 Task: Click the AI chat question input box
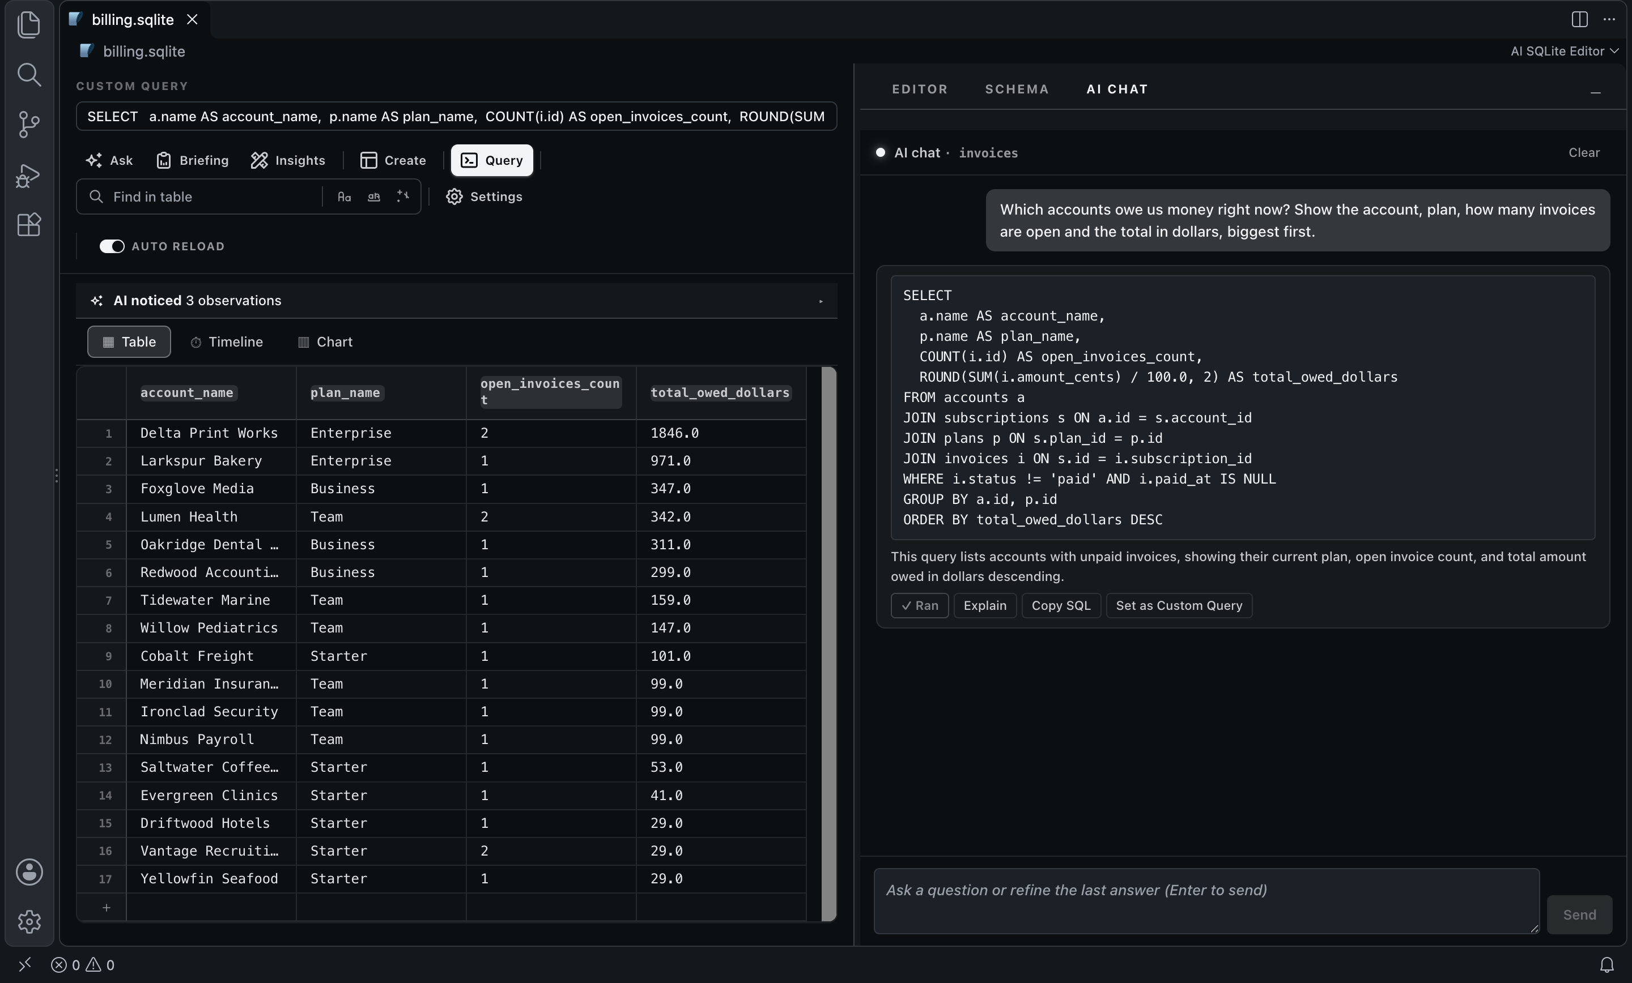pos(1206,901)
